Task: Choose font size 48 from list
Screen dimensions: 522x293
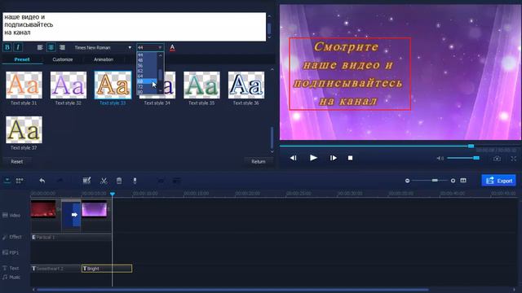Action: point(147,60)
